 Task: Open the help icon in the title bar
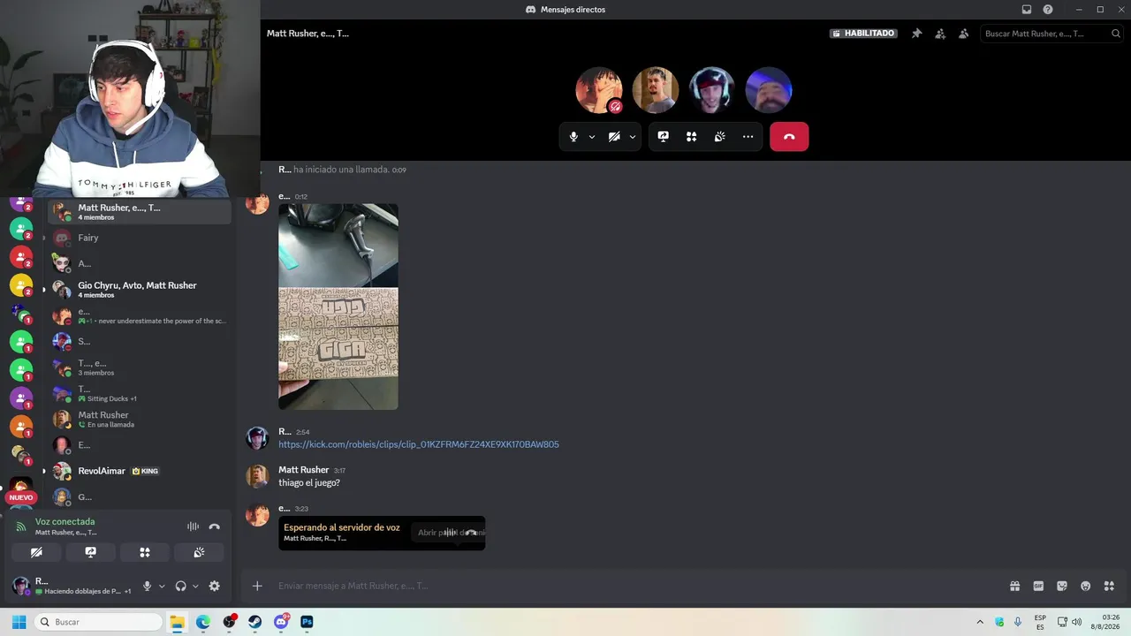(1048, 10)
